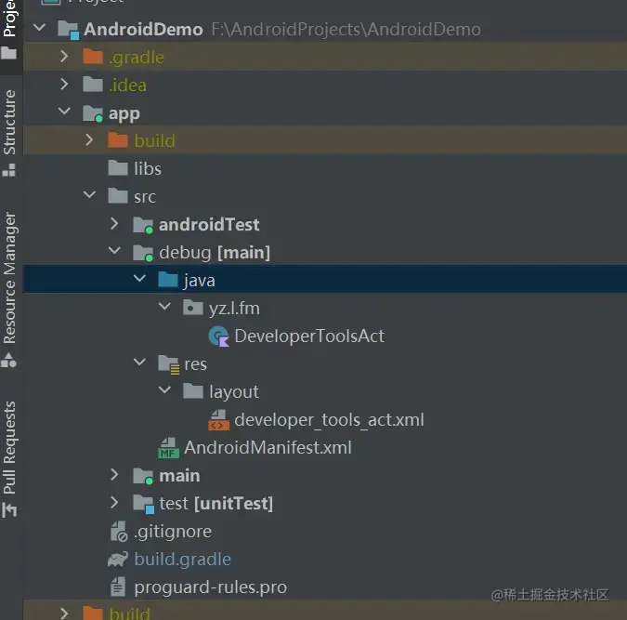Viewport: 627px width, 620px height.
Task: Select the androidTest label
Action: 209,225
